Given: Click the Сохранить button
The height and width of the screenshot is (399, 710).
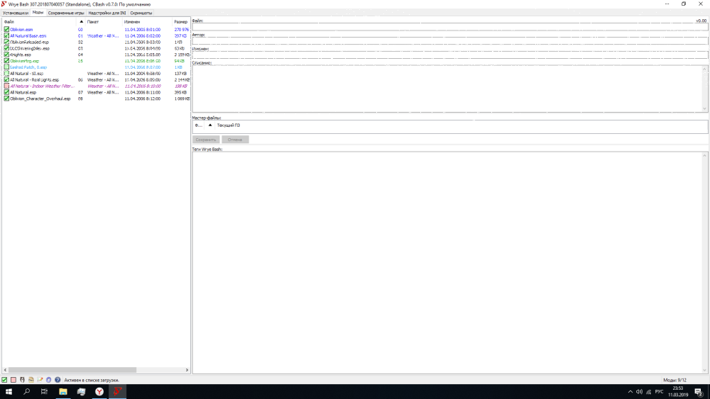Looking at the screenshot, I should coord(206,140).
